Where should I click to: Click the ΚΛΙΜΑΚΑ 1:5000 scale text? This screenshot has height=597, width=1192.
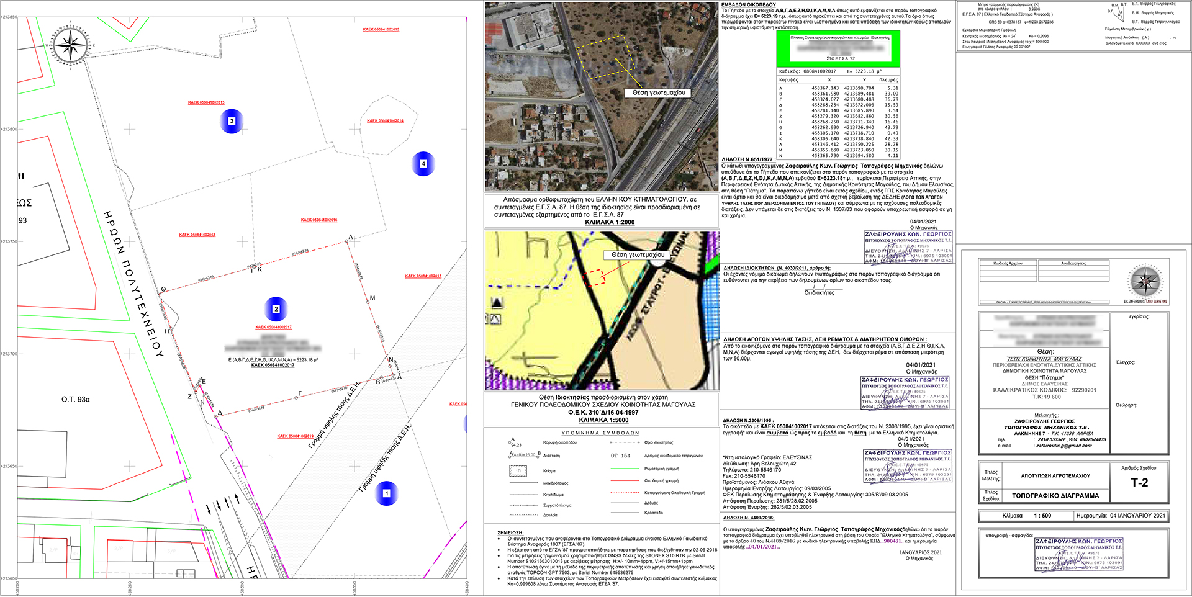(603, 420)
